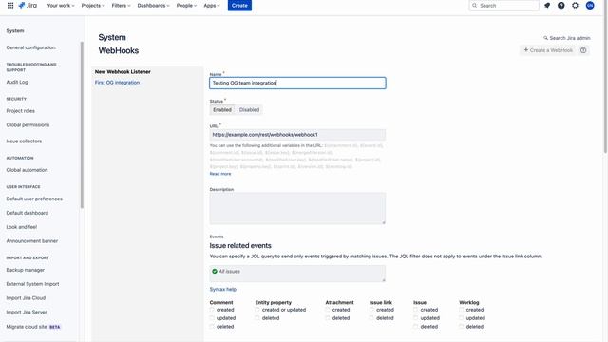Click Create a WebHook button
This screenshot has height=342, width=608.
(x=548, y=50)
